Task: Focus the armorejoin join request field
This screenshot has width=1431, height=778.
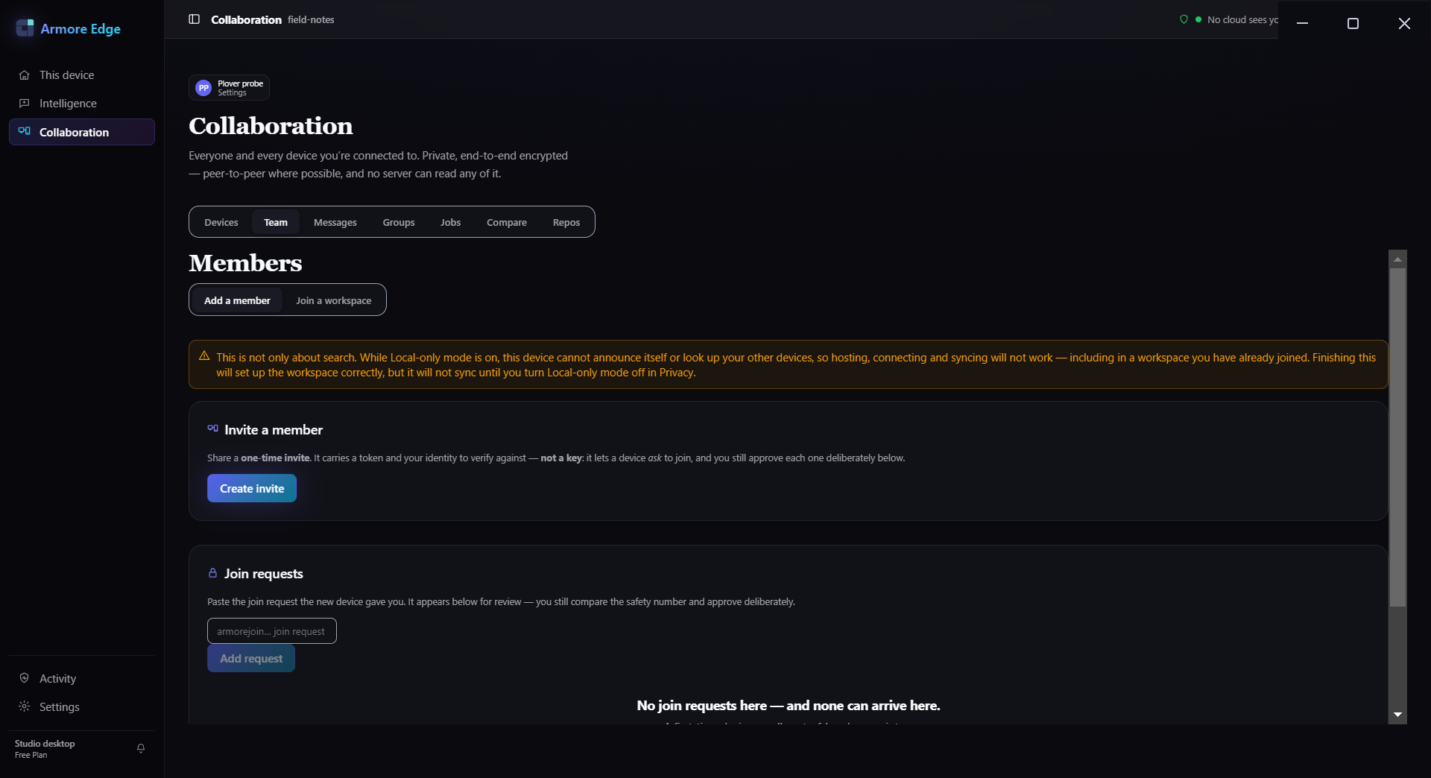Action: [272, 630]
